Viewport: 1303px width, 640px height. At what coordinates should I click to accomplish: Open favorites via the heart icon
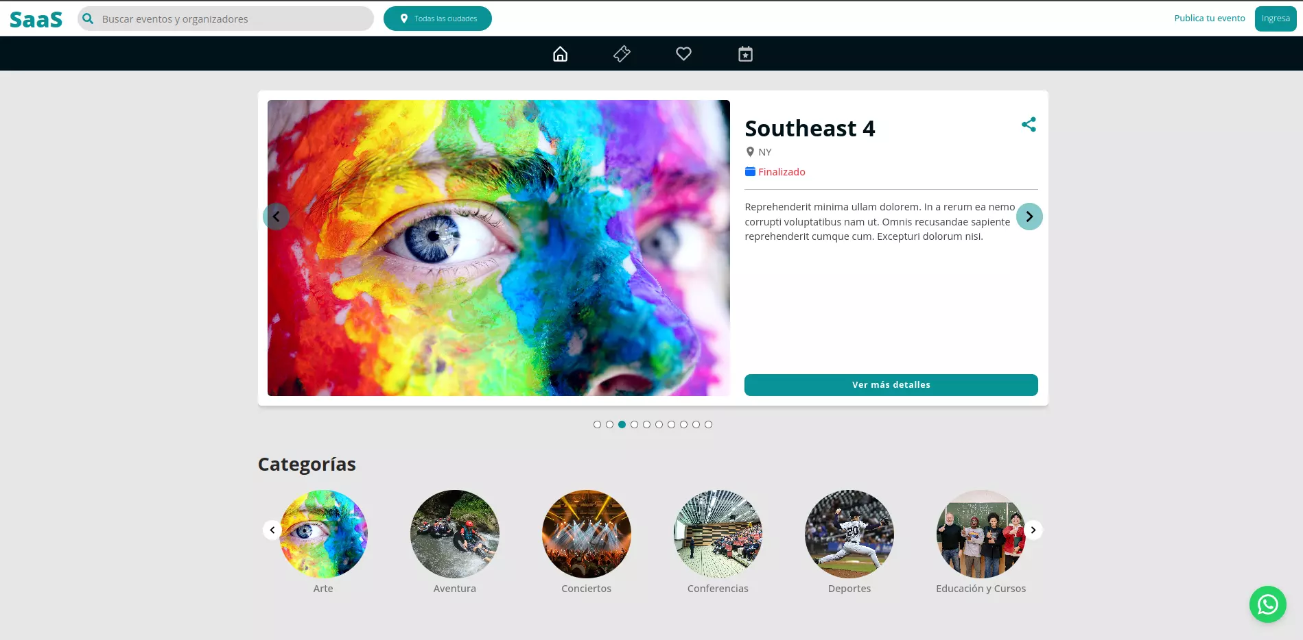click(x=683, y=53)
